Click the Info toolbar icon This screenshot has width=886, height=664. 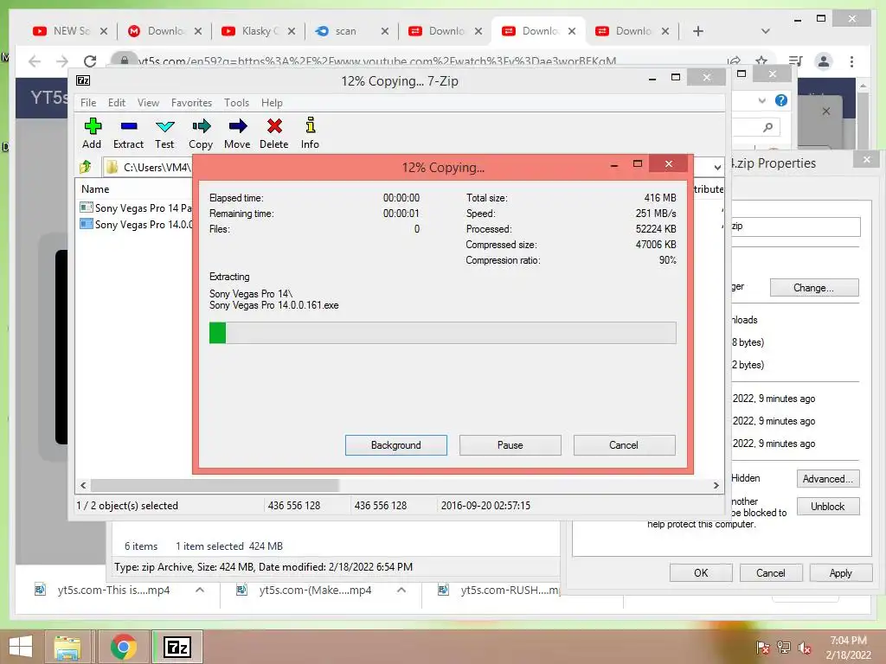click(x=311, y=133)
